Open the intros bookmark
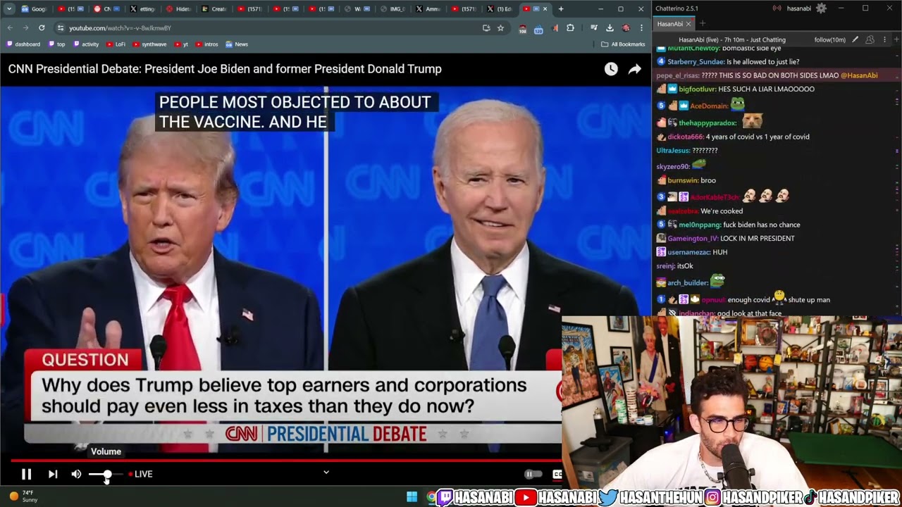 pyautogui.click(x=206, y=44)
